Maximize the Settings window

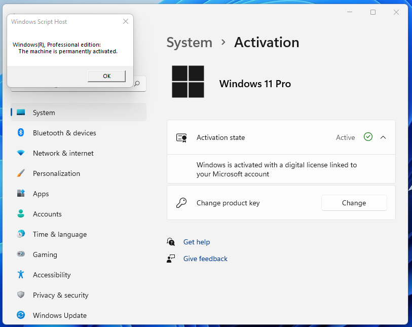pyautogui.click(x=373, y=12)
